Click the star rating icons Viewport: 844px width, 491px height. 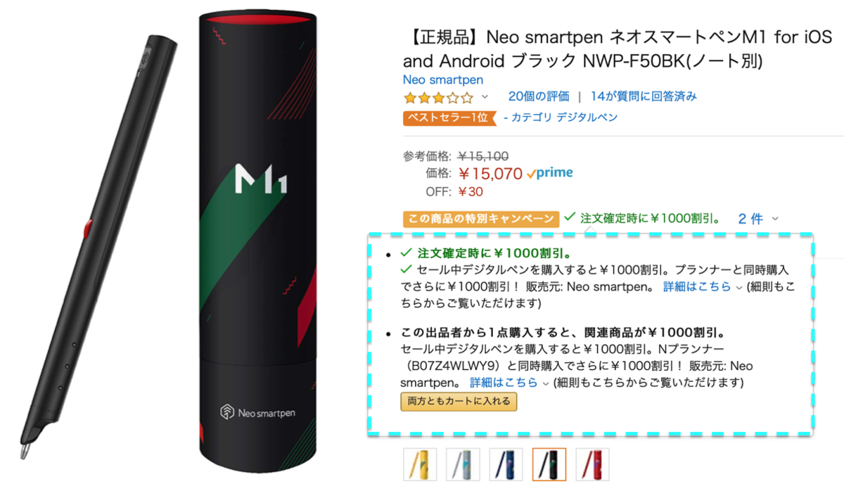(438, 97)
